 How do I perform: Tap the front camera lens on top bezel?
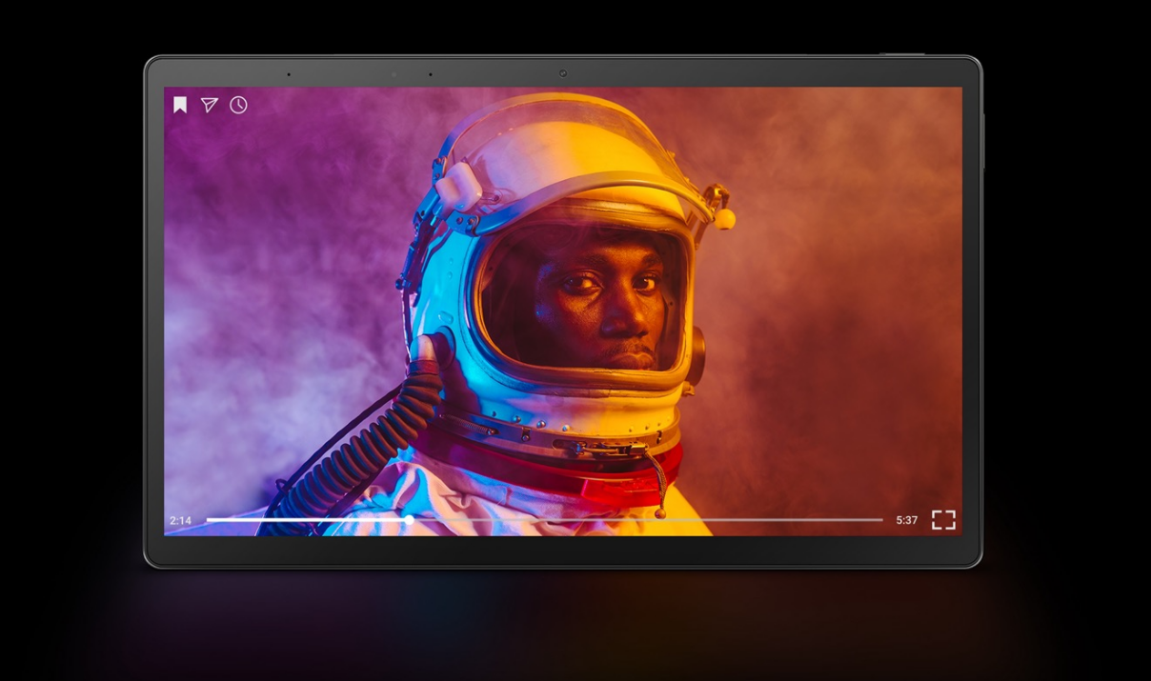[562, 73]
